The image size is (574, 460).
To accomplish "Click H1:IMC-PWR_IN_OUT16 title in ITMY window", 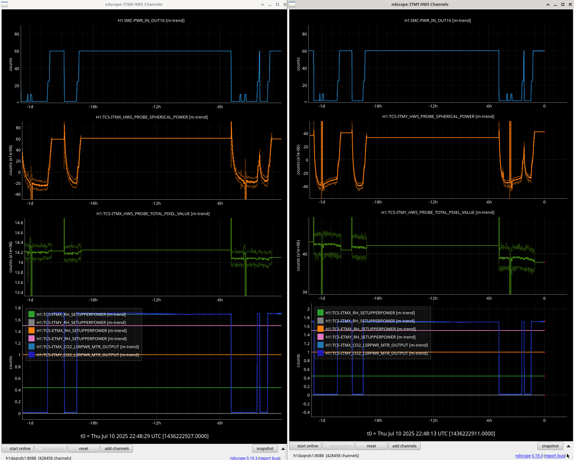I will [437, 20].
